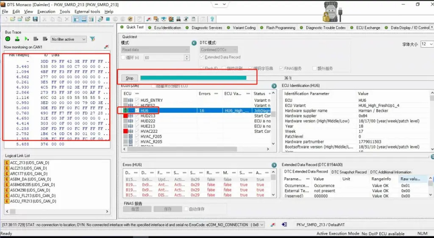Click the Save icon in main toolbar
The height and width of the screenshot is (238, 434).
[x=35, y=19]
